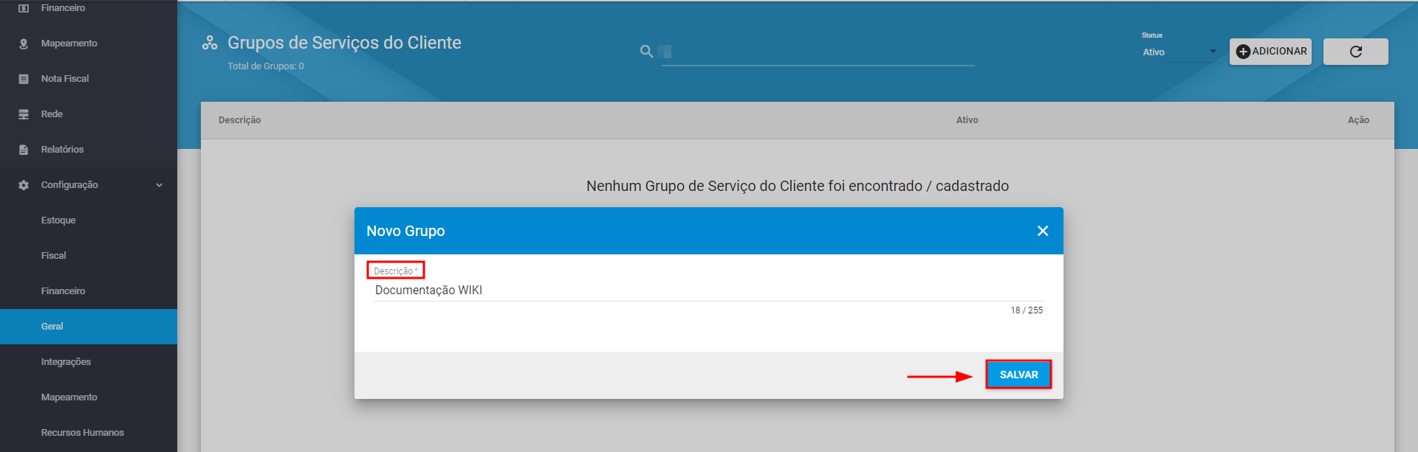Click the ADICIONAR button
Viewport: 1418px width, 452px height.
[x=1270, y=52]
